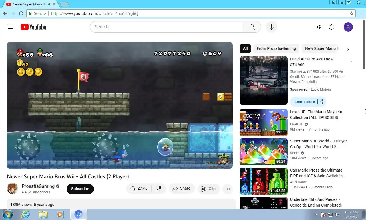Bookmark this page with star icon
Image resolution: width=366 pixels, height=220 pixels.
(x=352, y=13)
